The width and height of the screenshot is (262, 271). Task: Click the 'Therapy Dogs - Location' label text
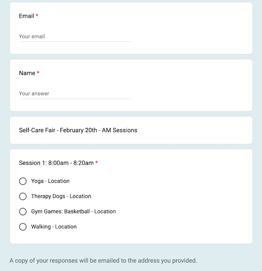point(61,196)
